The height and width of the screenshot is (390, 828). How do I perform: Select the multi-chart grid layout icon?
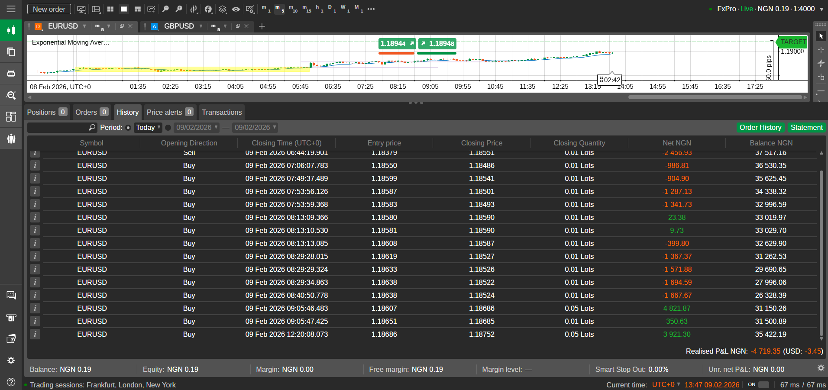(110, 9)
